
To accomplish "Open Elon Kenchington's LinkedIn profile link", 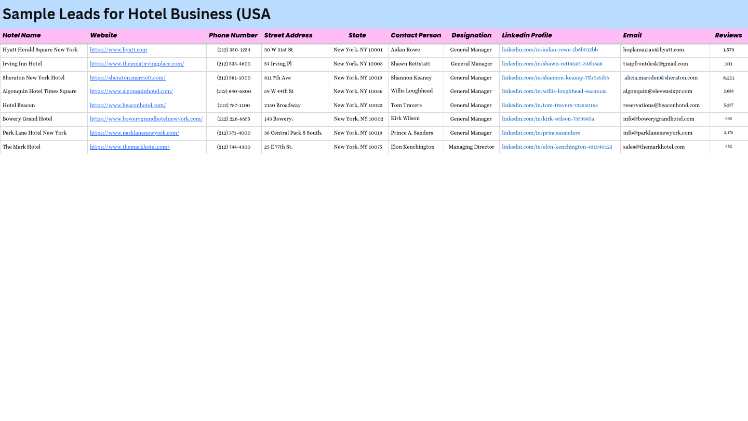I will point(557,147).
